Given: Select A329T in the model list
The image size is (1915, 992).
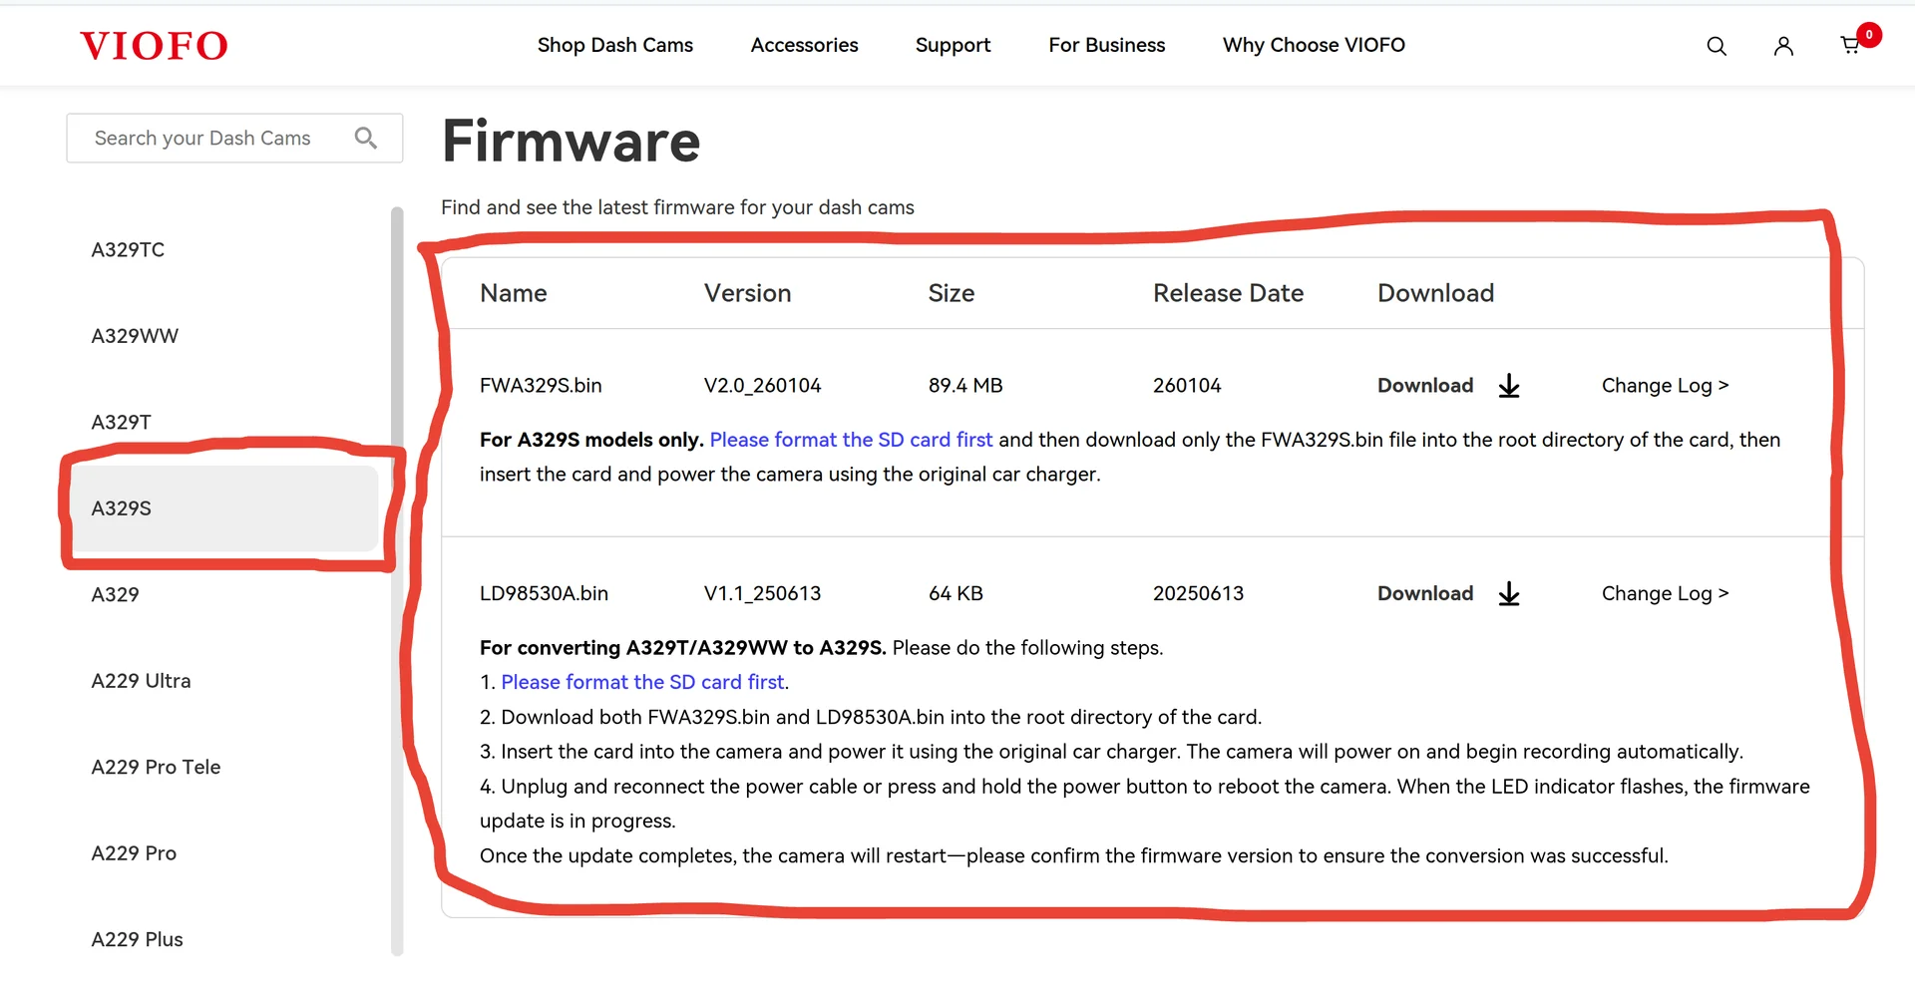Looking at the screenshot, I should click(x=121, y=422).
